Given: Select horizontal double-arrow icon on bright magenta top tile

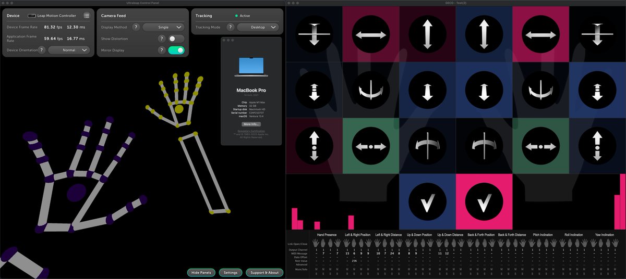Looking at the screenshot, I should tap(540, 34).
